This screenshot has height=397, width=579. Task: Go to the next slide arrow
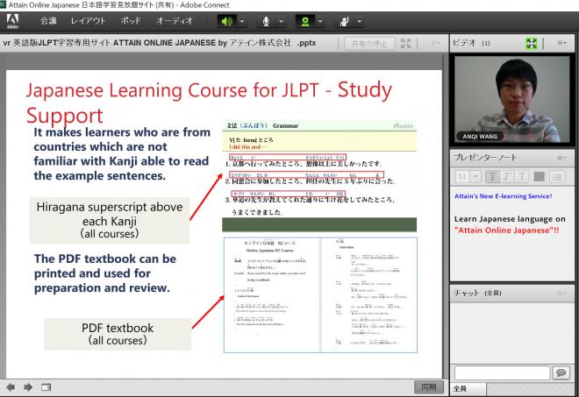coord(28,387)
